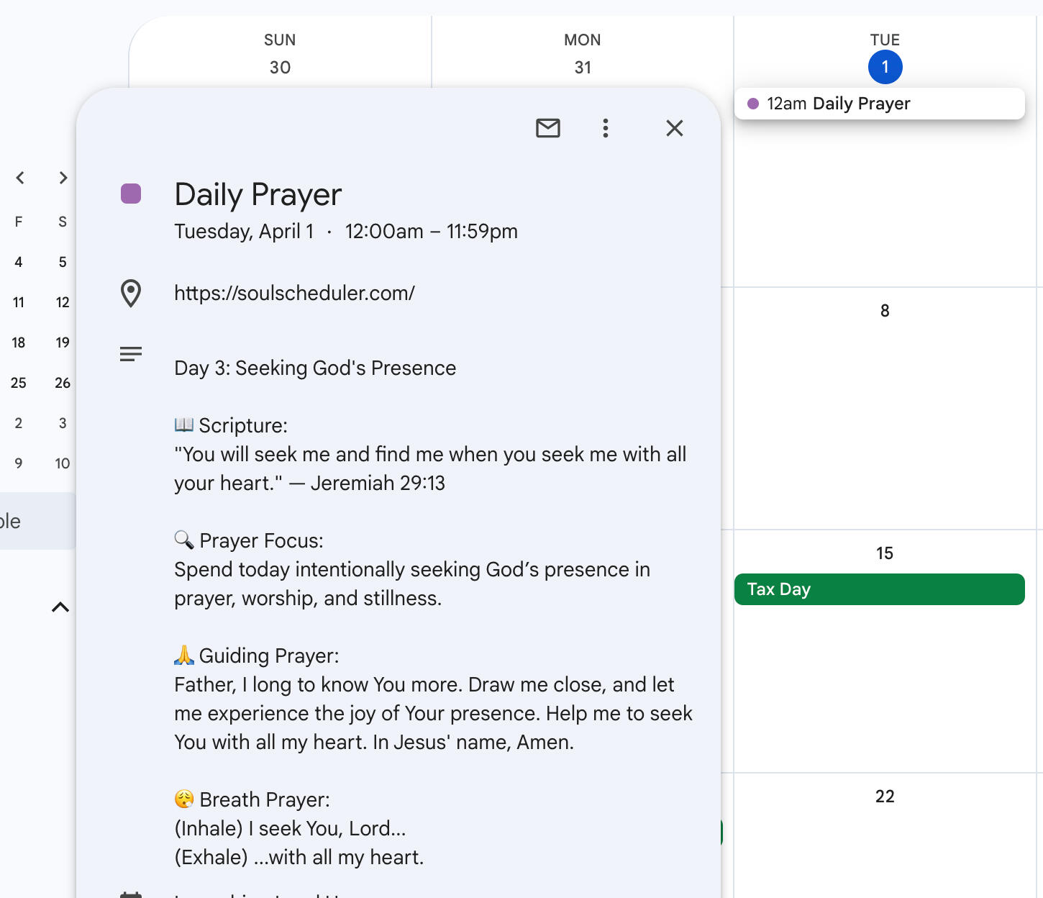Select 25 in the mini calendar
Screen dimensions: 1043x898
(19, 383)
